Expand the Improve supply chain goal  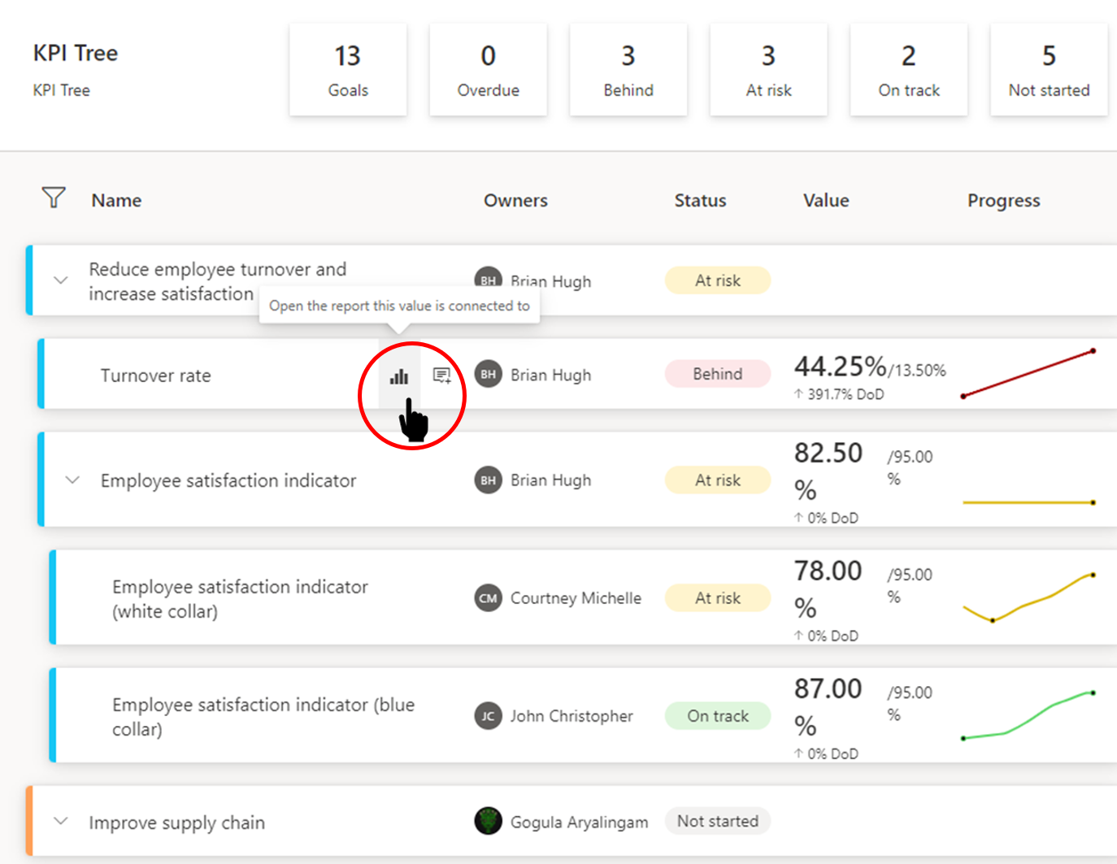tap(60, 821)
